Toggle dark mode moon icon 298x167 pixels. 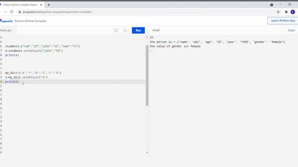[x=125, y=30]
